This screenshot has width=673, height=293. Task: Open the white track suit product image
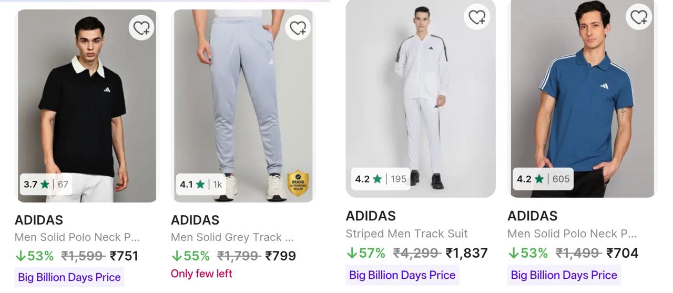click(421, 98)
